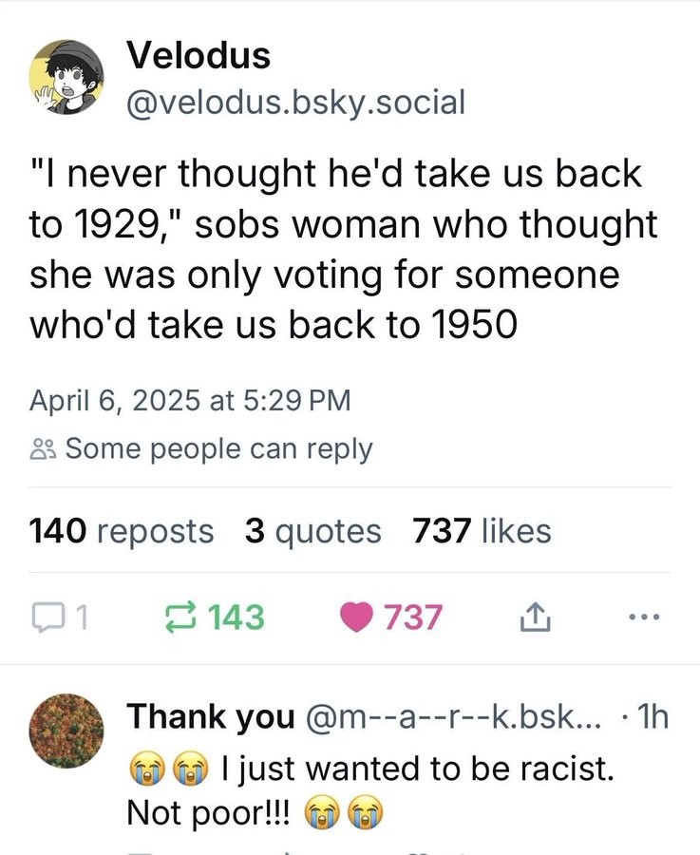Click the Velodus display name
Image resolution: width=700 pixels, height=855 pixels.
coord(199,55)
